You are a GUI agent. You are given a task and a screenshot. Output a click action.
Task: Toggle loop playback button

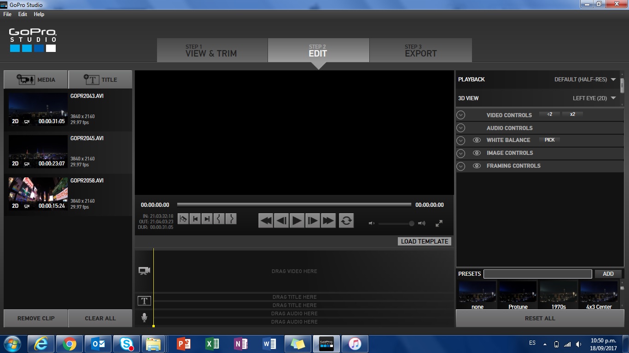346,221
